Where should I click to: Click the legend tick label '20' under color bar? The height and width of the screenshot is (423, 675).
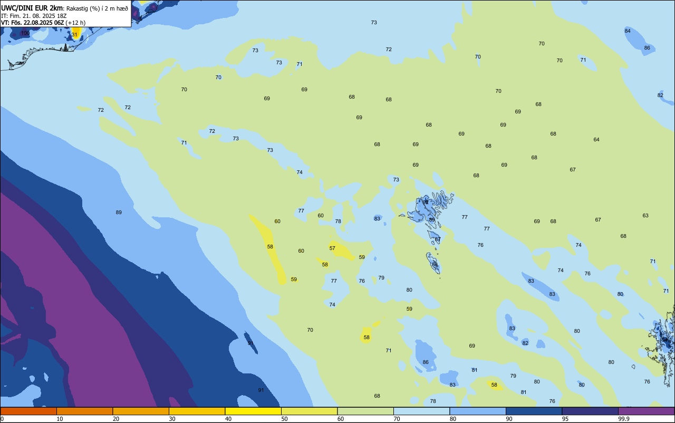116,419
